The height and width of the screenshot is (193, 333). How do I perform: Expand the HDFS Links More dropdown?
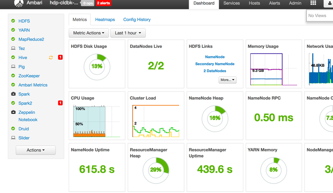pyautogui.click(x=228, y=80)
